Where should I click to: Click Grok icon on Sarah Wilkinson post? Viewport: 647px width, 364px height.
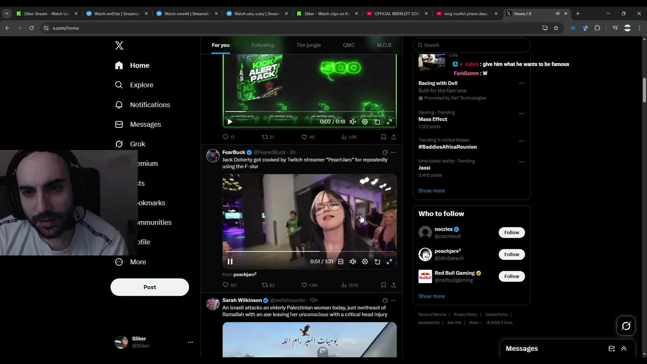point(385,300)
